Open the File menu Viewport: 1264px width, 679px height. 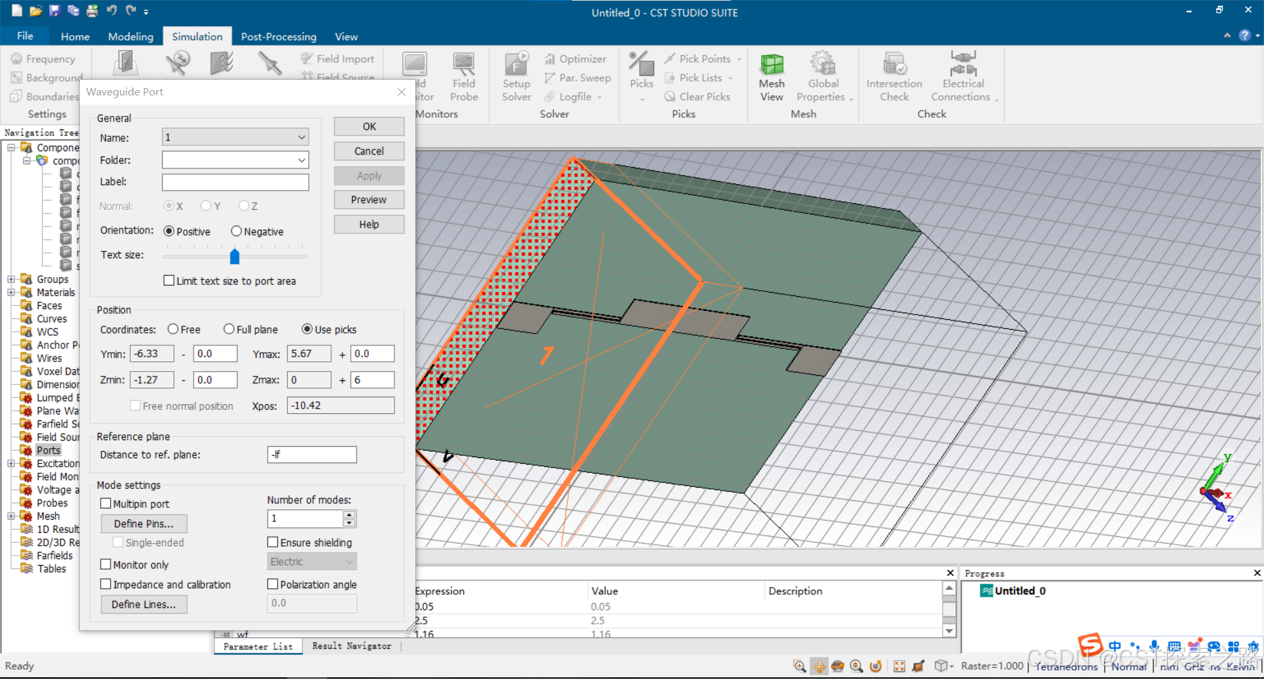(25, 36)
